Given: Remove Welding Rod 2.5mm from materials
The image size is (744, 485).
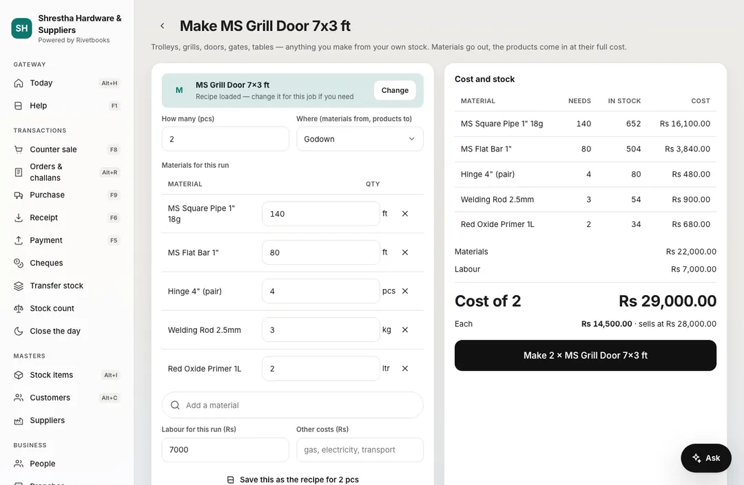Looking at the screenshot, I should point(405,330).
